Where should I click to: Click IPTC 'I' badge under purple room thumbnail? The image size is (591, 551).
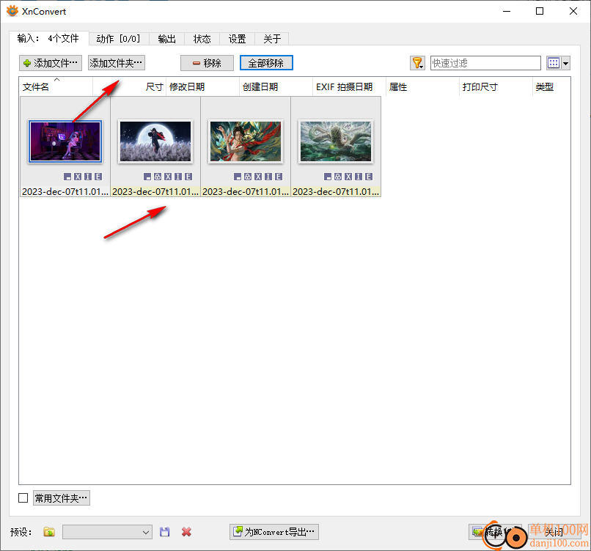(88, 177)
